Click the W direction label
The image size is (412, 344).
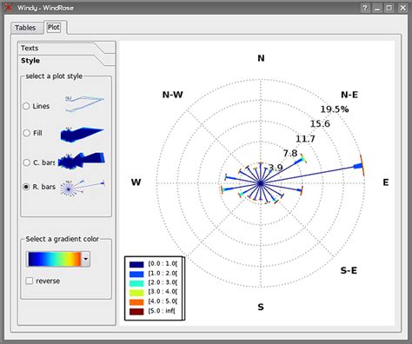(136, 182)
